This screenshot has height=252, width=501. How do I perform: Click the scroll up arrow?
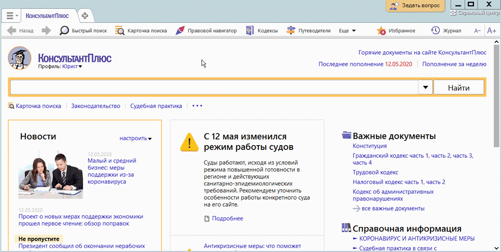(497, 42)
